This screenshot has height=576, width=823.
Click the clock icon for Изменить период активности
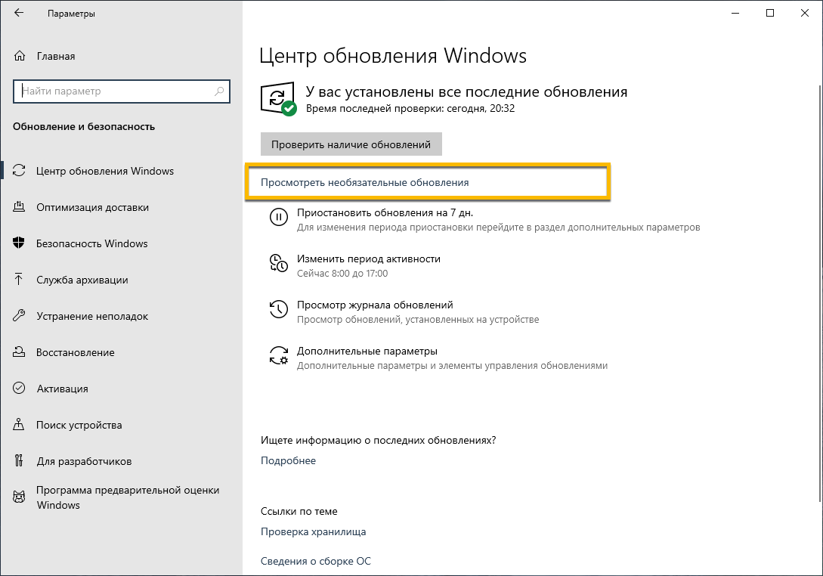[278, 263]
